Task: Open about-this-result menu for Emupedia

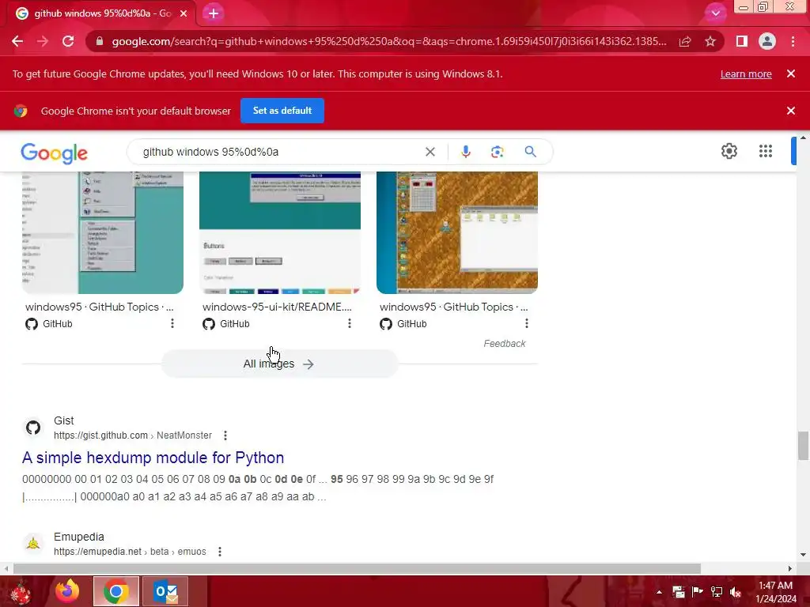Action: pos(220,552)
